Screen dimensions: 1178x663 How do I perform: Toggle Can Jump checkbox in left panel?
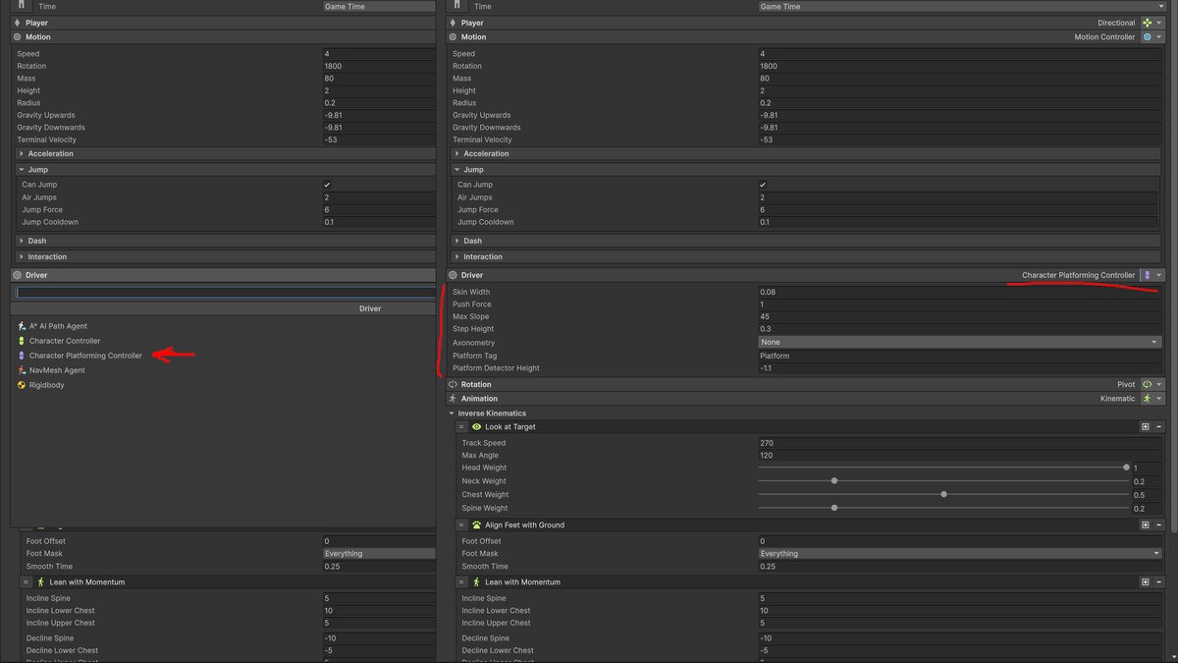pos(327,185)
